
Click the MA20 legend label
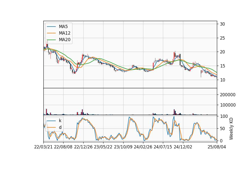click(x=65, y=40)
